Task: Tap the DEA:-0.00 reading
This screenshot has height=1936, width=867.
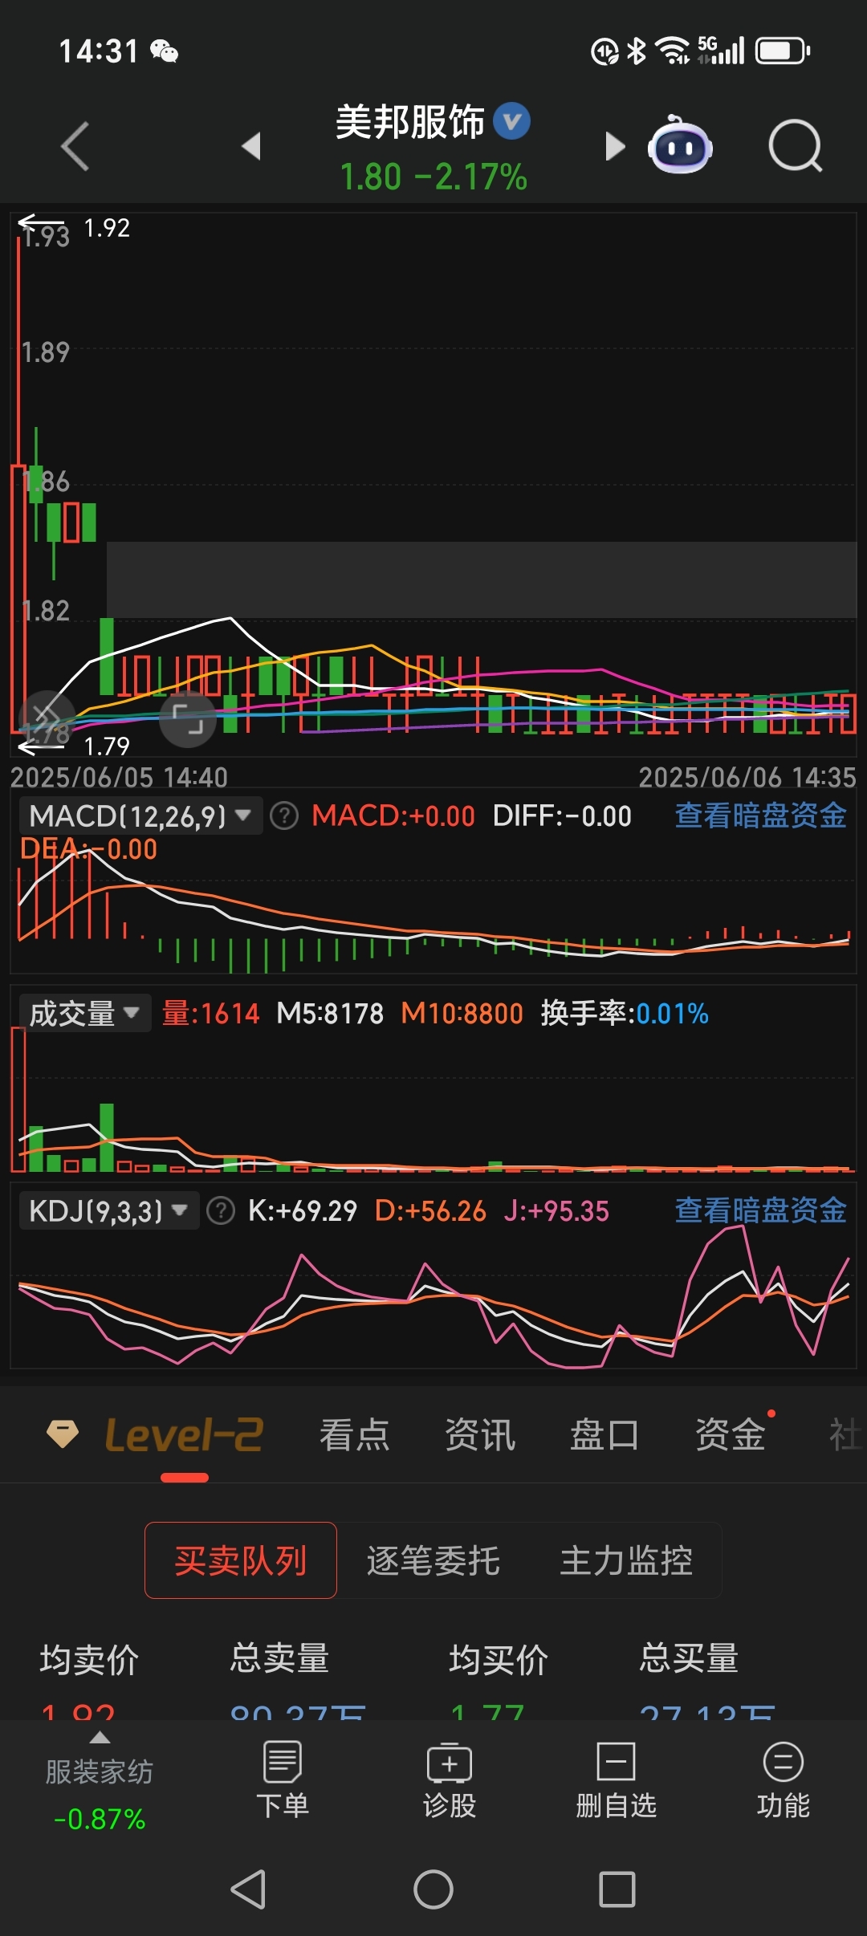Action: [88, 849]
